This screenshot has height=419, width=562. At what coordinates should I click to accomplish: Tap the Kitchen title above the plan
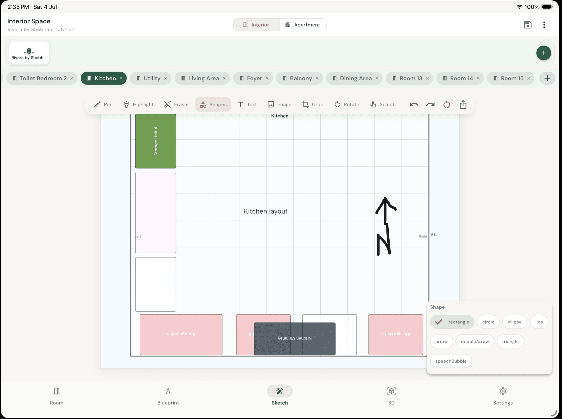(x=280, y=116)
